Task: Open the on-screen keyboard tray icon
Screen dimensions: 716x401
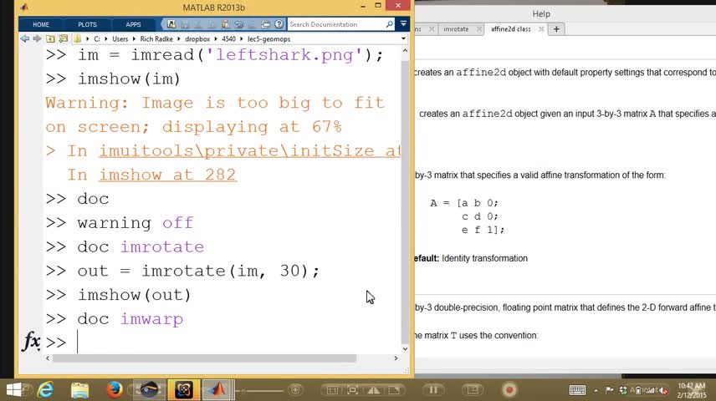Action: pyautogui.click(x=577, y=390)
